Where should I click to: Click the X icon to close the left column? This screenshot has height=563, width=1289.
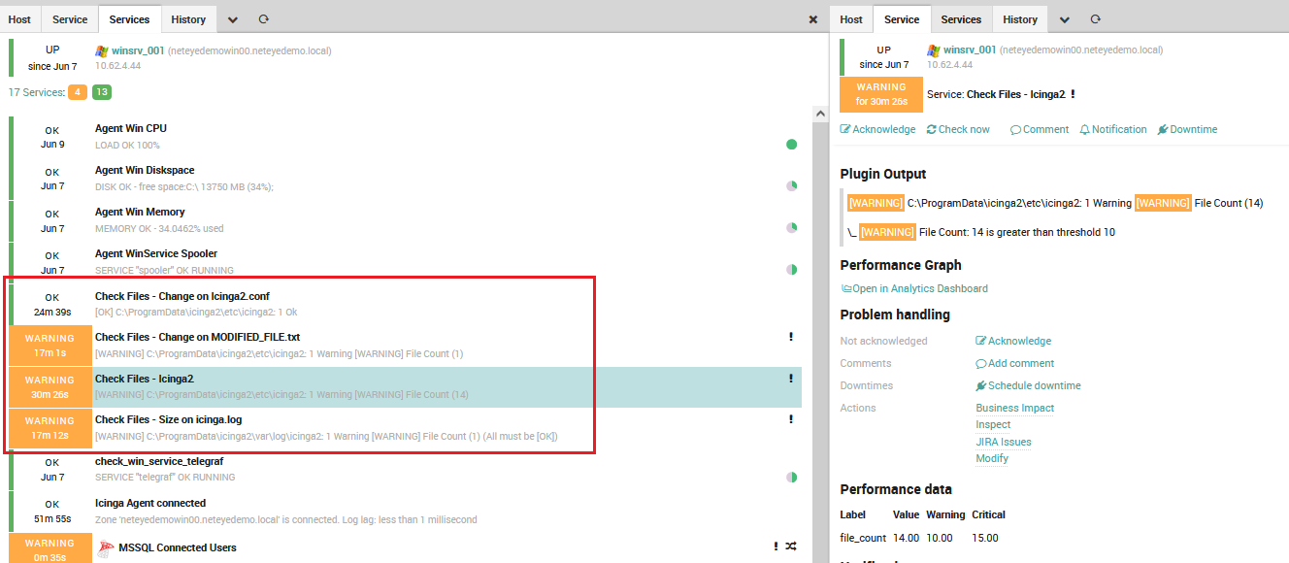(812, 18)
